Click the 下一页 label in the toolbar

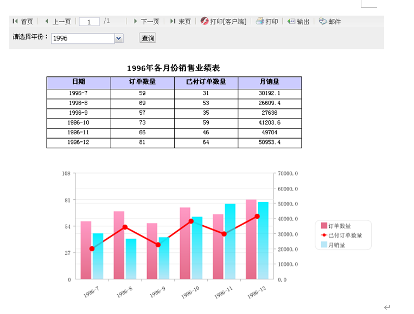tap(150, 22)
